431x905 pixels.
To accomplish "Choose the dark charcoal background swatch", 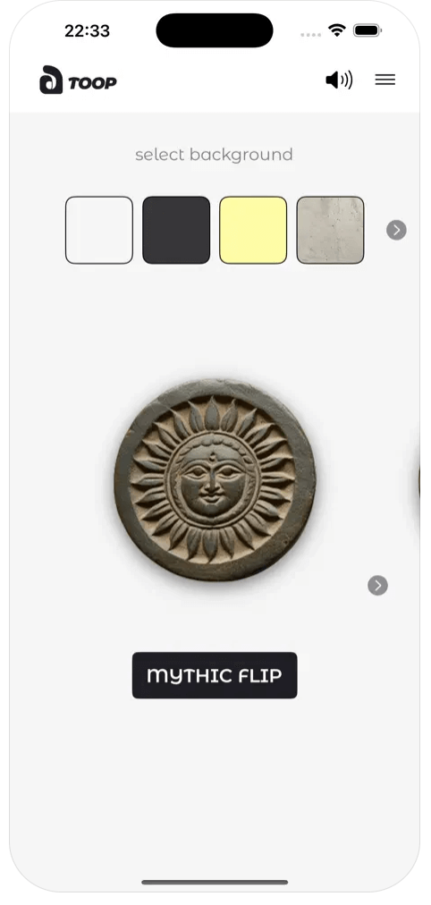I will 176,231.
